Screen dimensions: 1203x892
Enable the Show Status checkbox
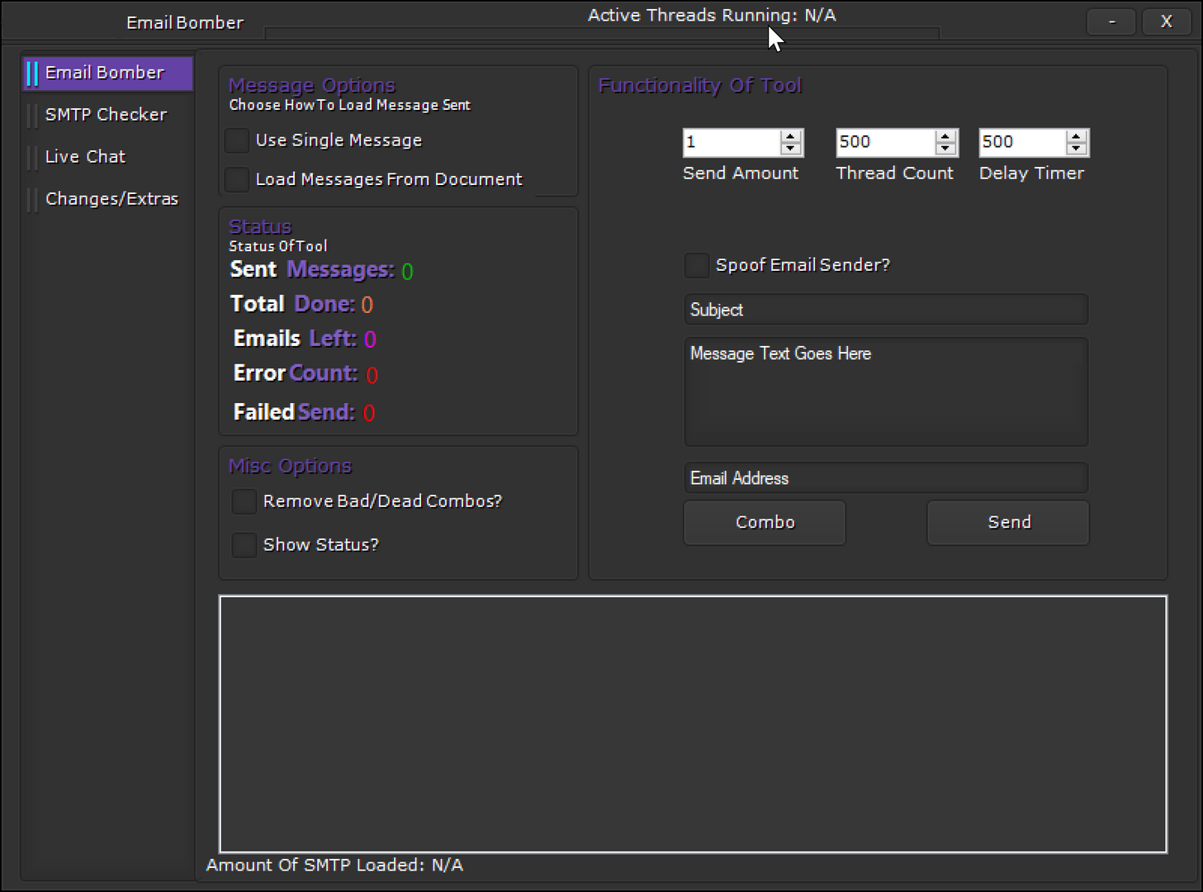244,545
